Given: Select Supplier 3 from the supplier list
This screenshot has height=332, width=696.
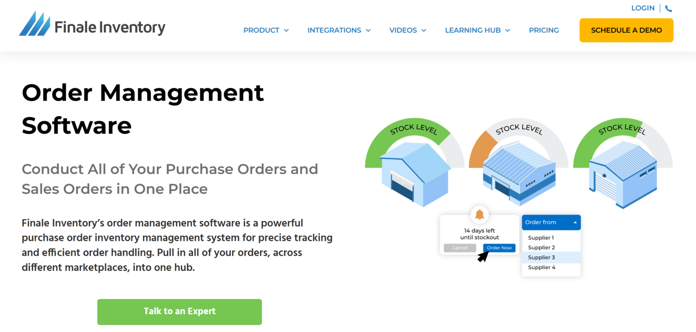Looking at the screenshot, I should pos(541,257).
